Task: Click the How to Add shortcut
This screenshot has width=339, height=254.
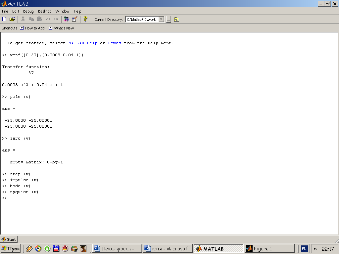Action: tap(32, 28)
